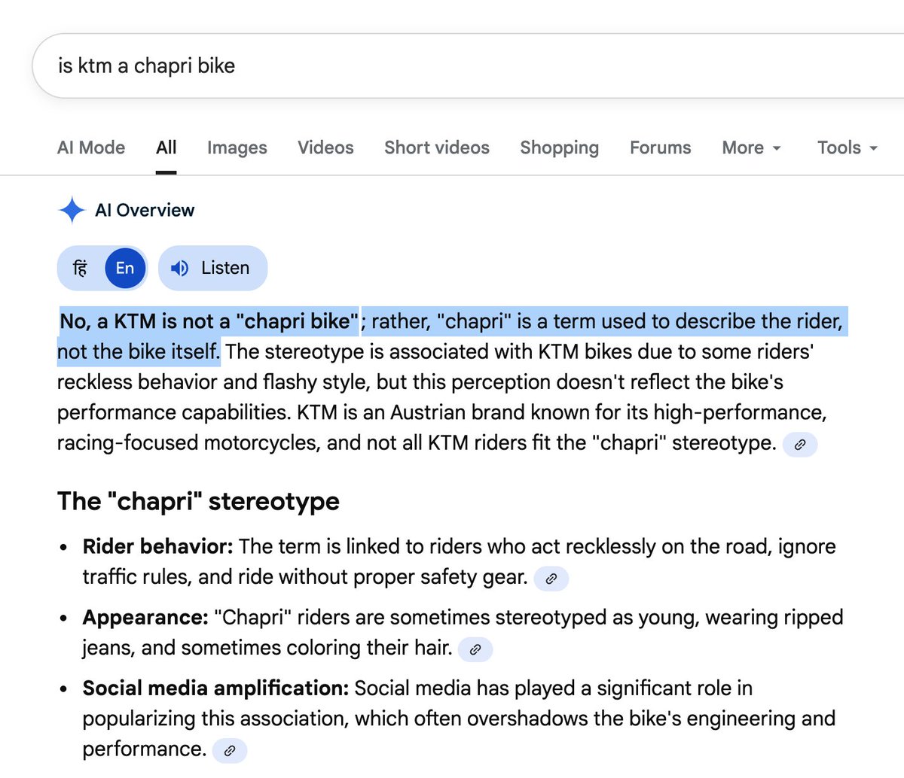Open source link icon after Social media amplification

230,750
